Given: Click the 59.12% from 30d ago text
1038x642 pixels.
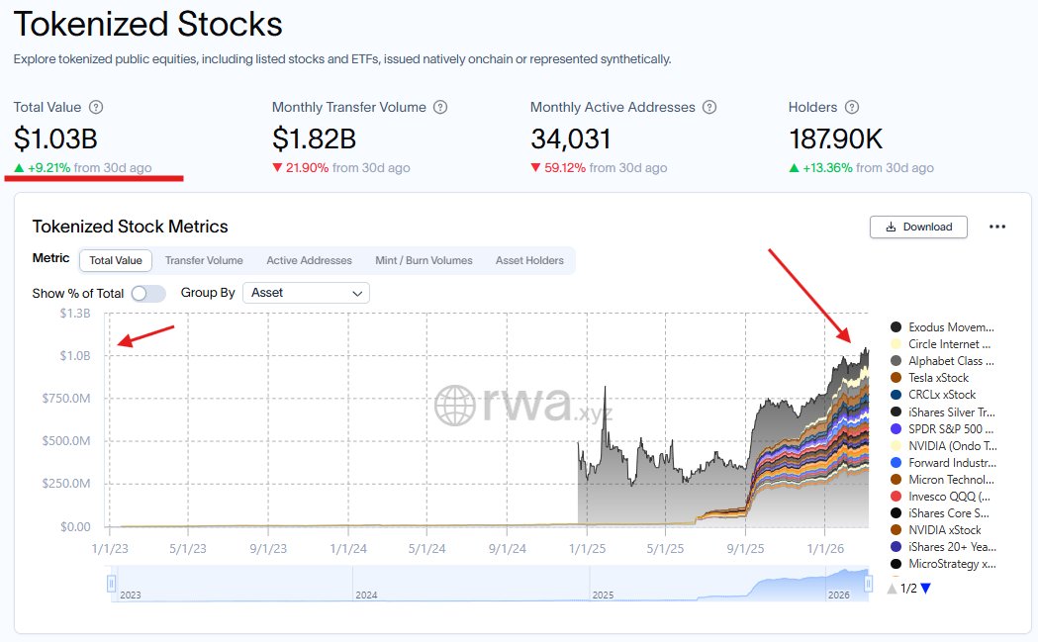Looking at the screenshot, I should coord(606,168).
